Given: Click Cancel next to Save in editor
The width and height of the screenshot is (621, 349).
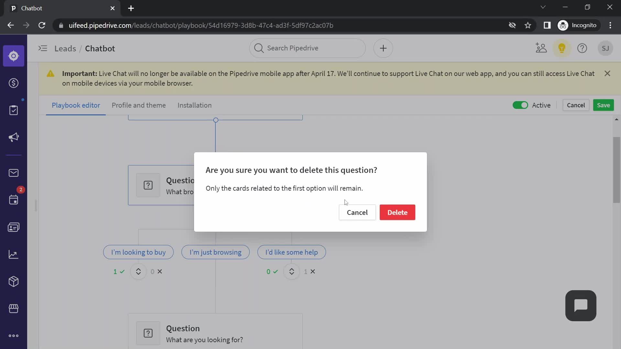Looking at the screenshot, I should (x=576, y=105).
